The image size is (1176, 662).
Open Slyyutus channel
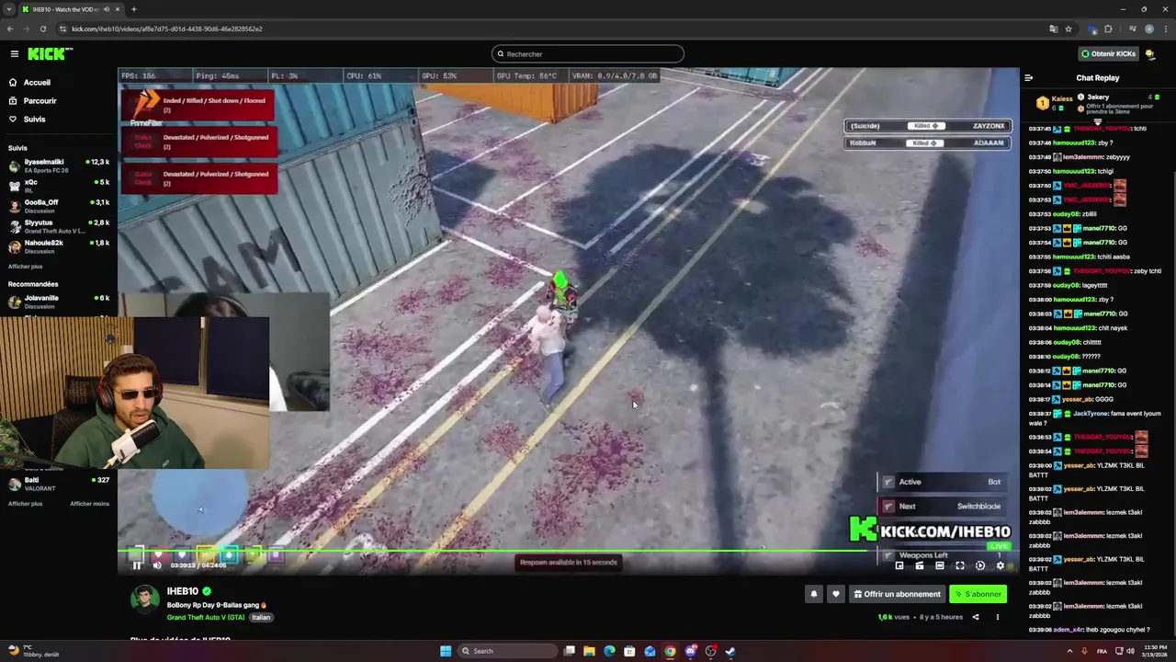pos(59,227)
